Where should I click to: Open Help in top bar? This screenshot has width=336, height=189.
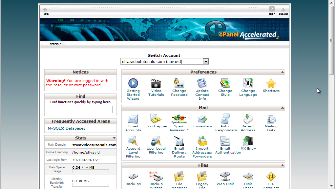(272, 11)
